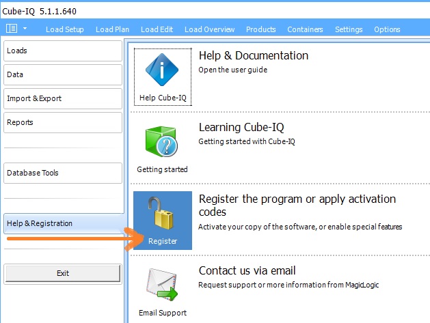Click the 'Register the program' heading
The width and height of the screenshot is (430, 323).
297,206
